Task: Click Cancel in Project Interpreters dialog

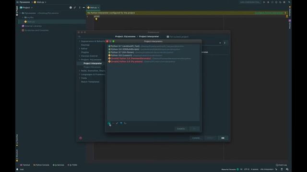Action: tap(181, 129)
